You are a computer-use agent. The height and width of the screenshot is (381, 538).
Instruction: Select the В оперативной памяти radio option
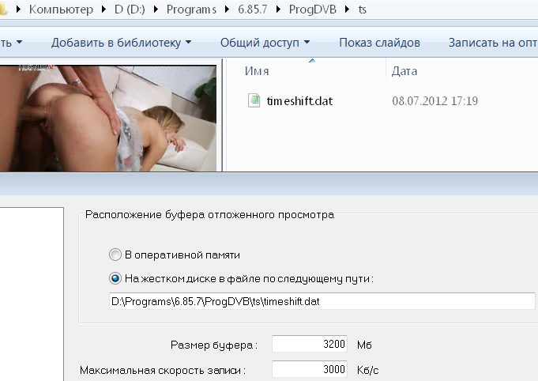coord(115,255)
